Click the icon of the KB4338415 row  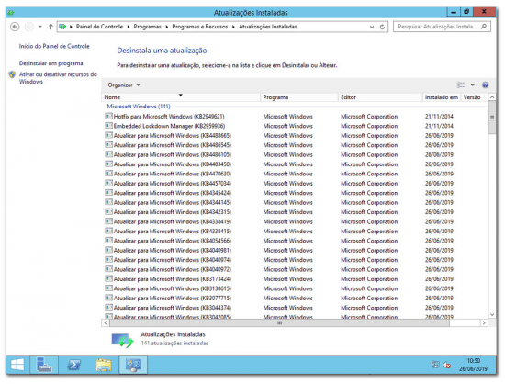(x=108, y=231)
